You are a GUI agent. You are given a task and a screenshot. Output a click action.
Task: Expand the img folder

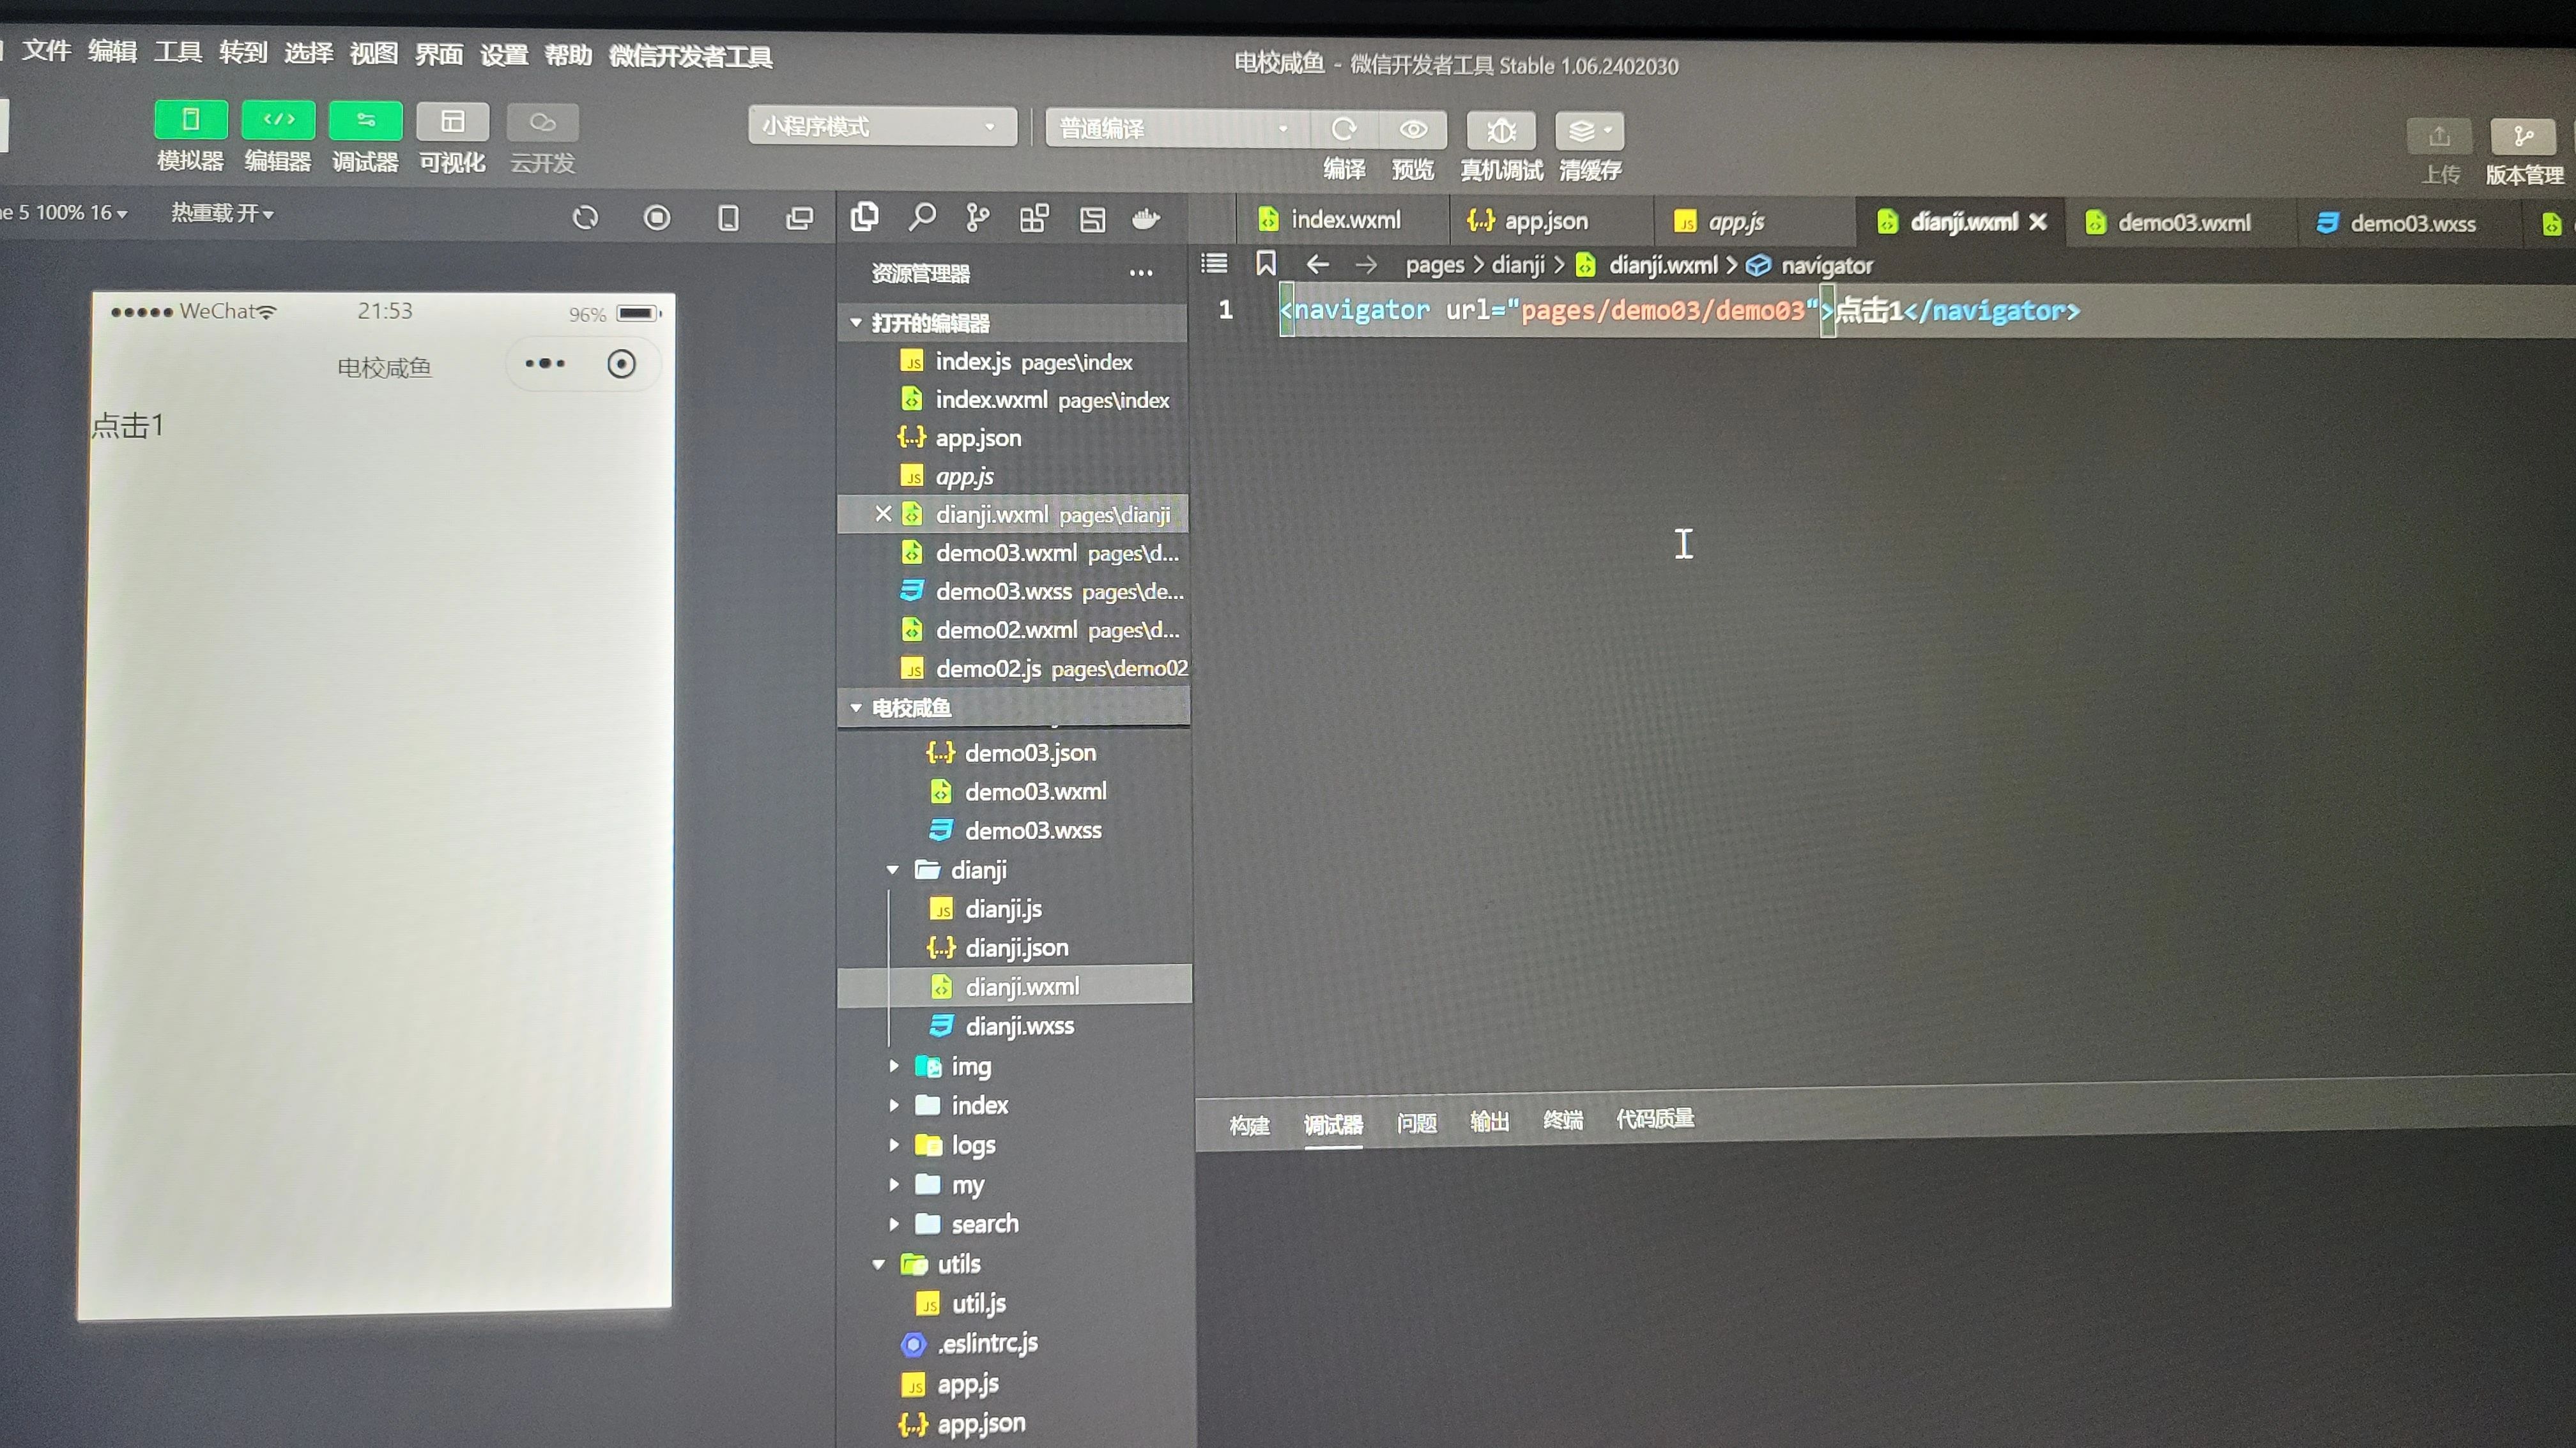point(894,1066)
